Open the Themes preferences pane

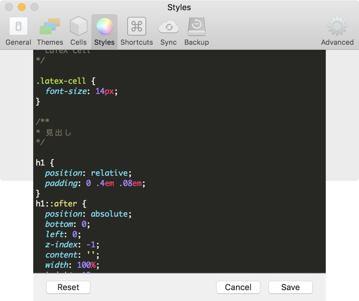coord(50,31)
